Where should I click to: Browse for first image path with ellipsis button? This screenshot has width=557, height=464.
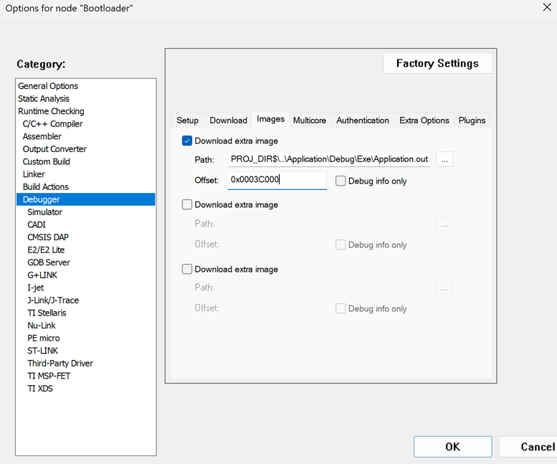coord(444,159)
